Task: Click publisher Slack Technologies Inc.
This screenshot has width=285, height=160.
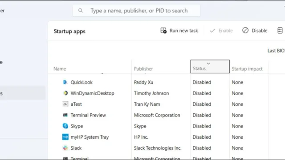Action: tap(158, 148)
